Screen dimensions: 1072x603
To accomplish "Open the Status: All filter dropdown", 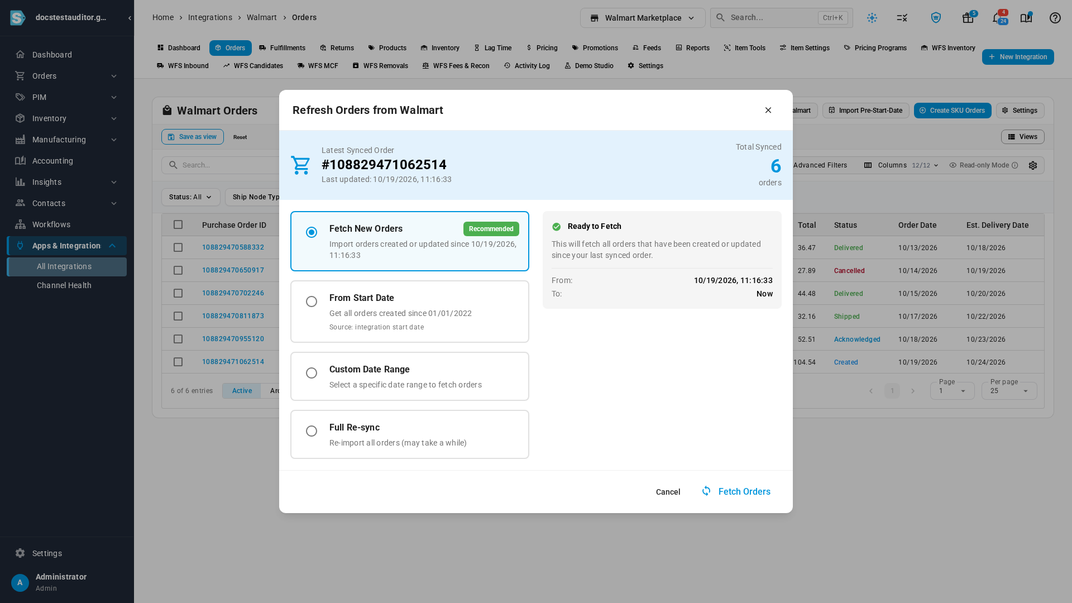I will tap(190, 197).
